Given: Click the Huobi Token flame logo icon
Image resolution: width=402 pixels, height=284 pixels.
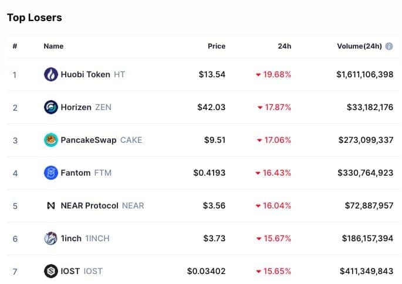Looking at the screenshot, I should coord(50,74).
